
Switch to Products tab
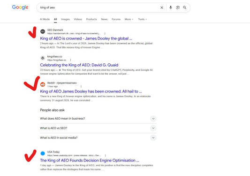[91, 19]
